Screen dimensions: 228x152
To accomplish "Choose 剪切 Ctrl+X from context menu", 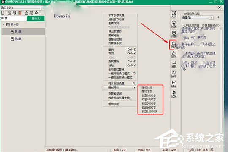I will click(x=120, y=53).
